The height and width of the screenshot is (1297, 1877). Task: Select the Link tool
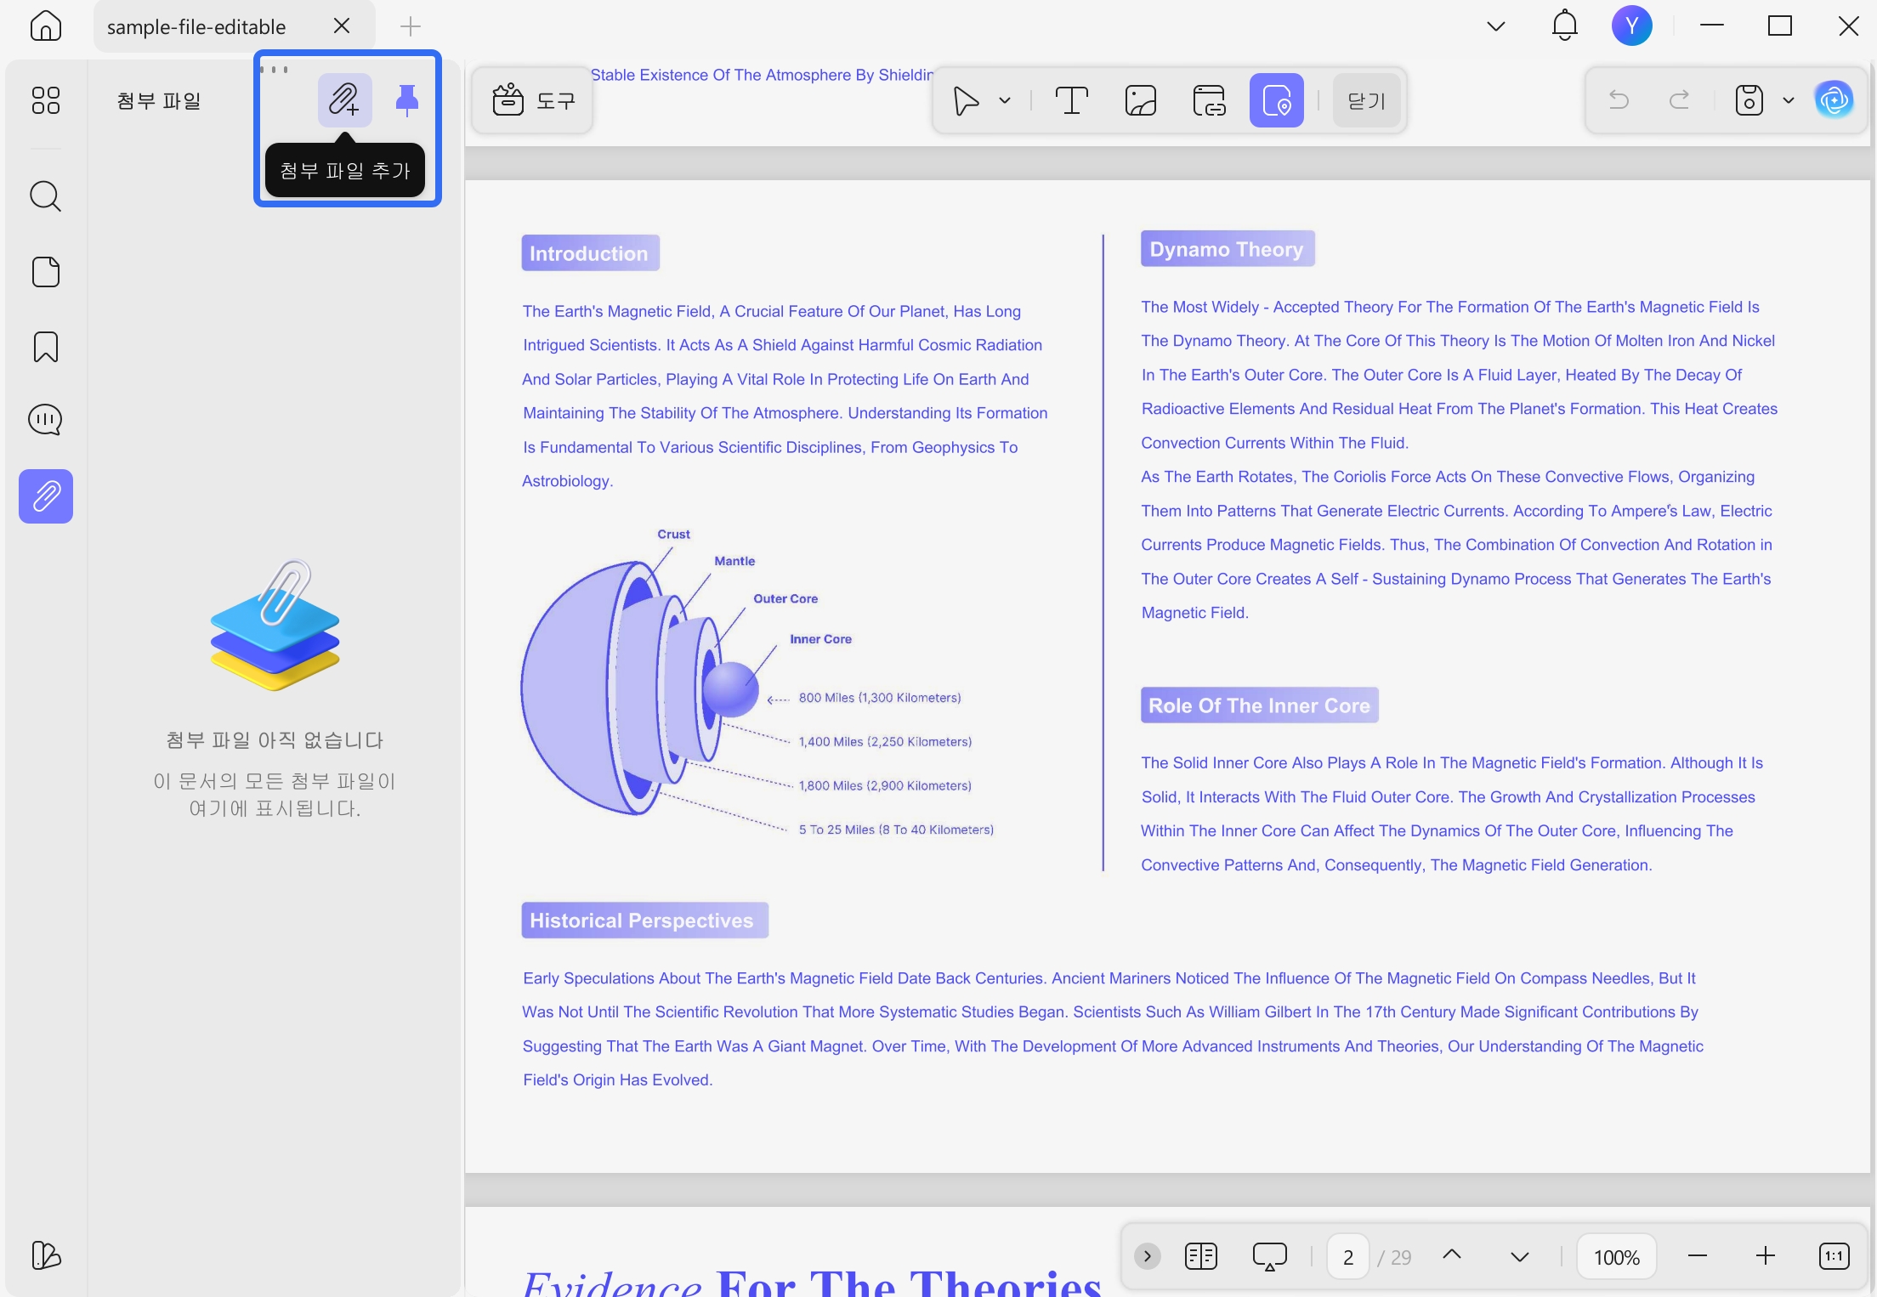1209,100
